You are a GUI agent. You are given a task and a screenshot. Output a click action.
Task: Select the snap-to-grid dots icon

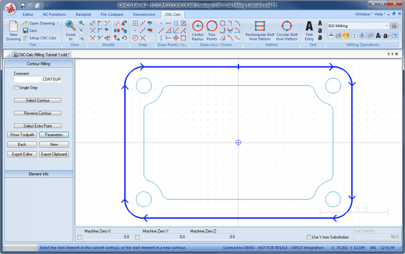point(135,23)
